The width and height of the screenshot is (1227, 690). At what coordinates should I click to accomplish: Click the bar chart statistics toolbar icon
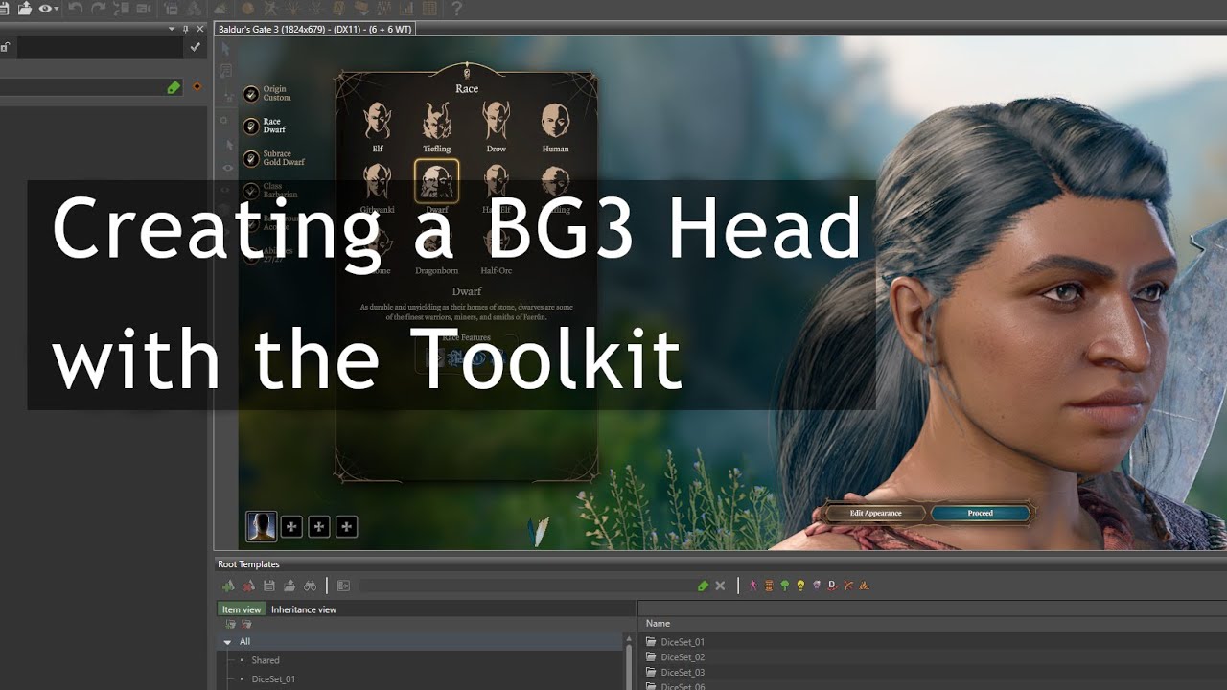point(407,9)
